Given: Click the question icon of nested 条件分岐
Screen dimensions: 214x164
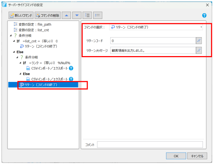Looking at the screenshot, I should (21, 57).
